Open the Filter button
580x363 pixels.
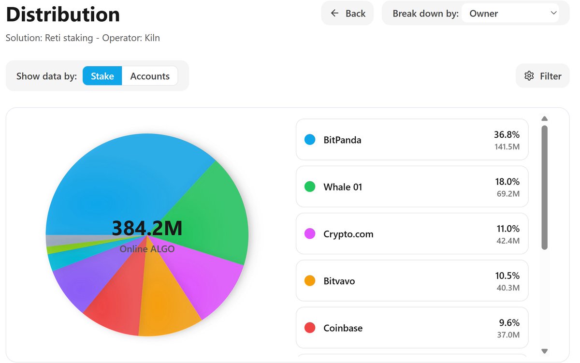543,76
